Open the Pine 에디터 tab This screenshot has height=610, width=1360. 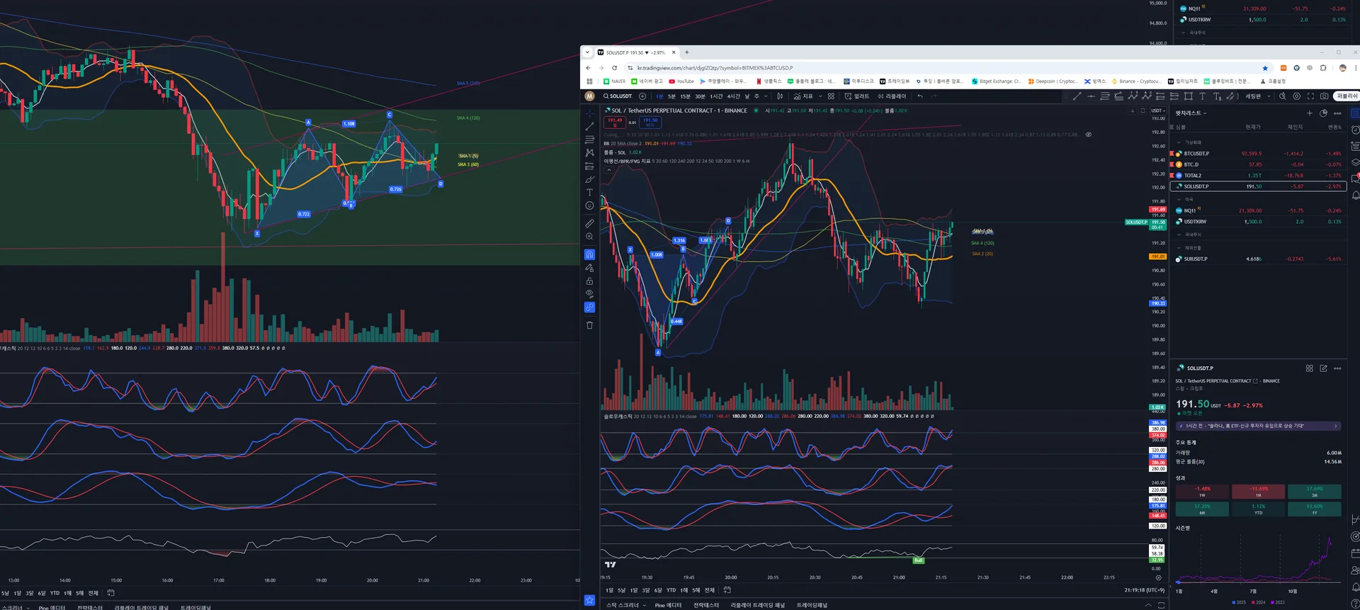[x=667, y=605]
